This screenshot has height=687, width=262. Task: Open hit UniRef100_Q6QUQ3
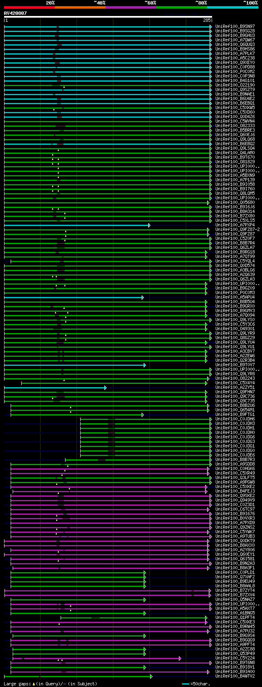[x=235, y=45]
